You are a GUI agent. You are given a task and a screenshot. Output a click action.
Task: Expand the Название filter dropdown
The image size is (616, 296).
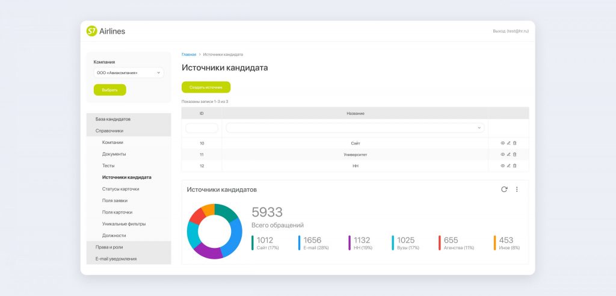click(355, 128)
